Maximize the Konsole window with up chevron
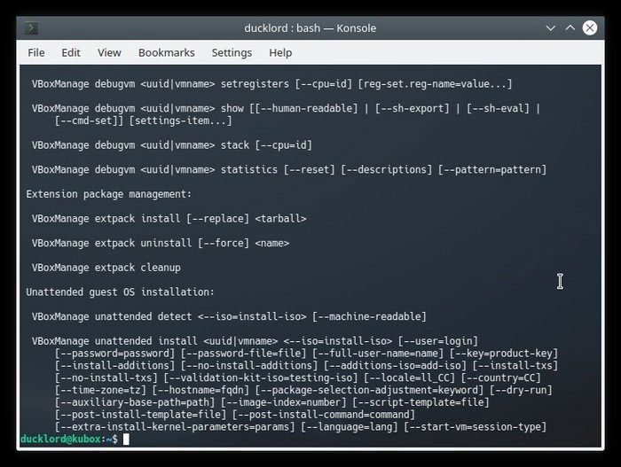This screenshot has height=467, width=621. [570, 28]
